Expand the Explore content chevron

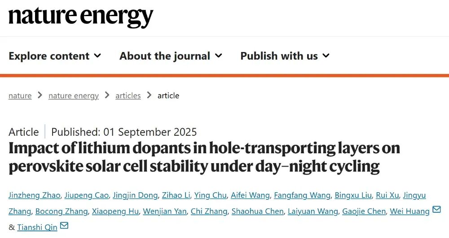point(97,56)
